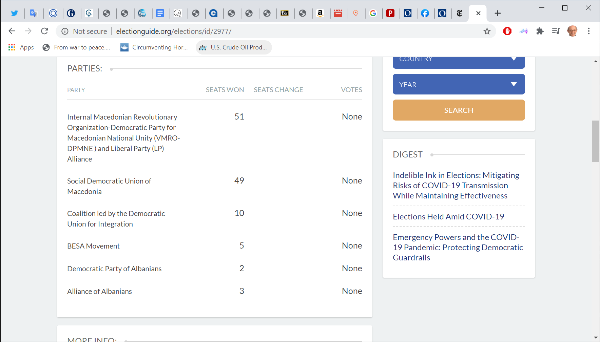Open the red AdBlock extension icon
This screenshot has height=342, width=600.
click(507, 31)
